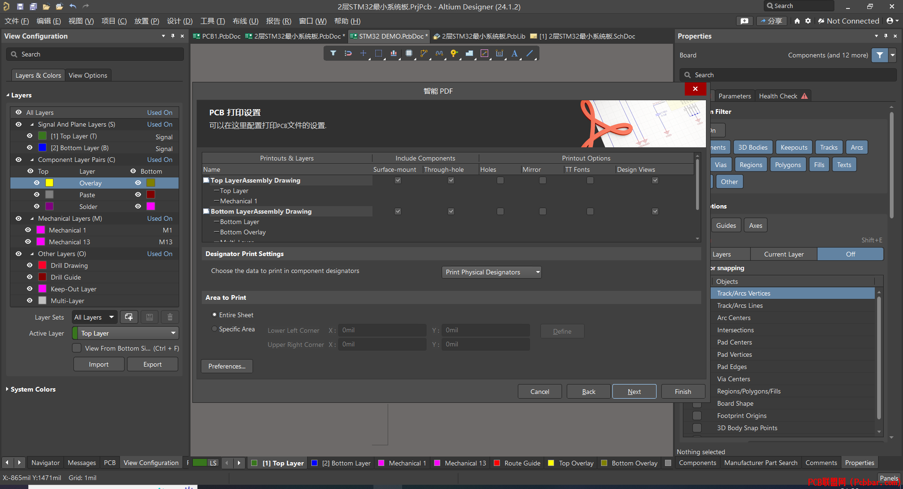The height and width of the screenshot is (489, 903).
Task: Click the Open Project folder icon
Action: [59, 7]
